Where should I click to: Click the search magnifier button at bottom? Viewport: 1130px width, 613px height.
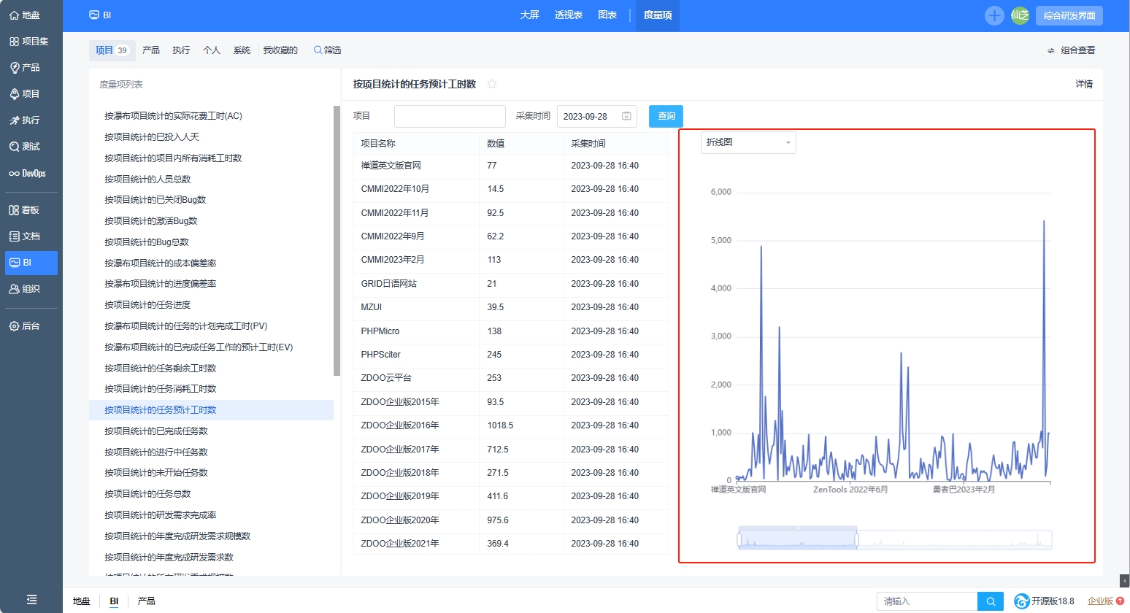point(991,601)
